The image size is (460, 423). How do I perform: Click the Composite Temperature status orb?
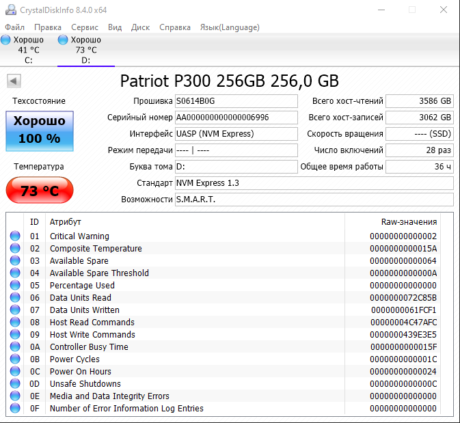tap(15, 249)
